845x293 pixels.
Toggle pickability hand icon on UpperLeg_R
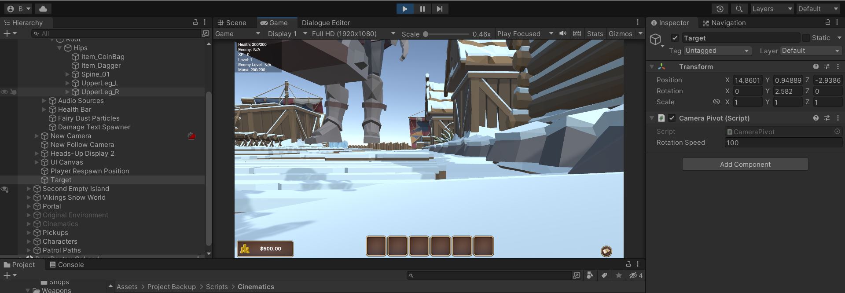(x=13, y=92)
